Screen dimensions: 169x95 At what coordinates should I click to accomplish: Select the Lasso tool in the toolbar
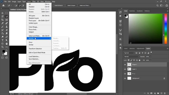[x=2, y=16]
